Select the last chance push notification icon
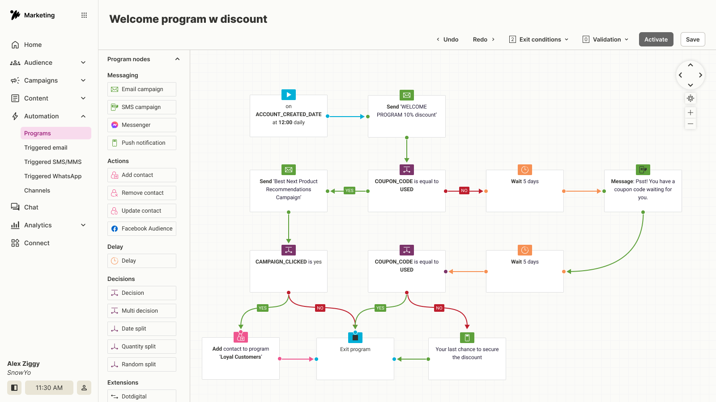The width and height of the screenshot is (716, 402). 467,338
